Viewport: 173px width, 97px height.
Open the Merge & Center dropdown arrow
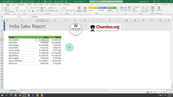[59, 11]
